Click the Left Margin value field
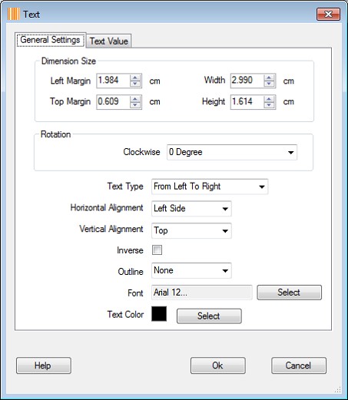Viewport: 348px width, 400px height. pos(113,81)
